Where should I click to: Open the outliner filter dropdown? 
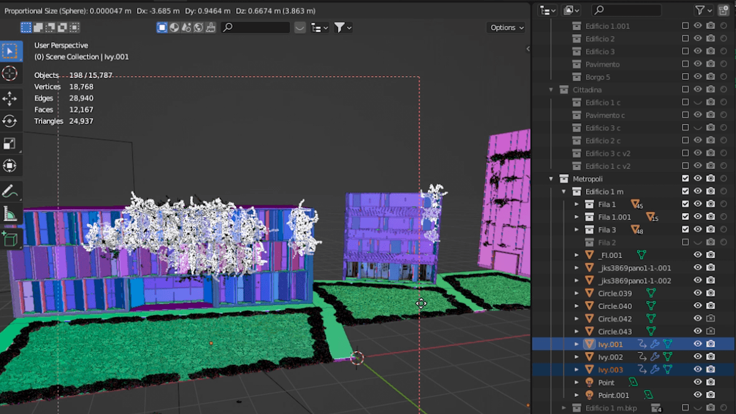[703, 10]
